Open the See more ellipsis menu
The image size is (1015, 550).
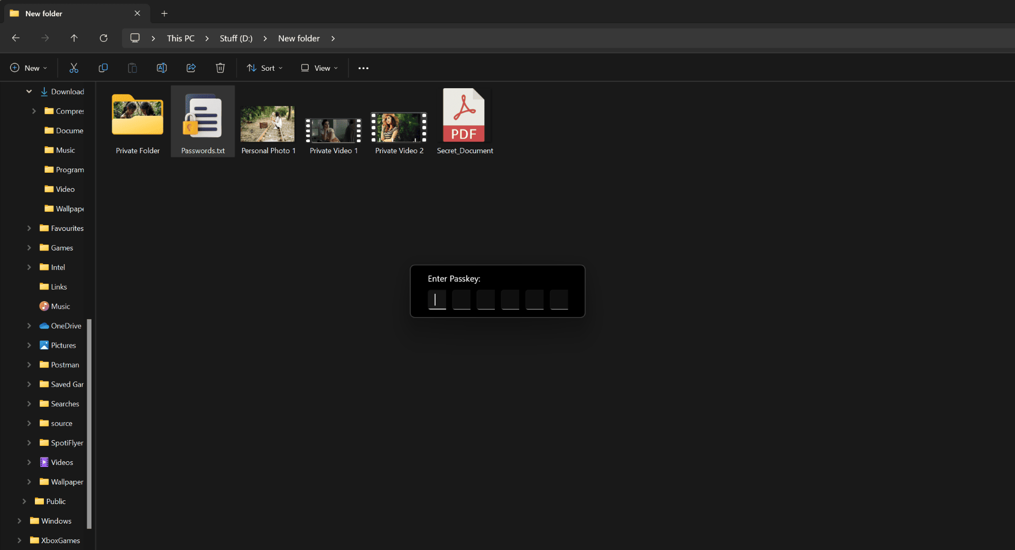pyautogui.click(x=363, y=68)
